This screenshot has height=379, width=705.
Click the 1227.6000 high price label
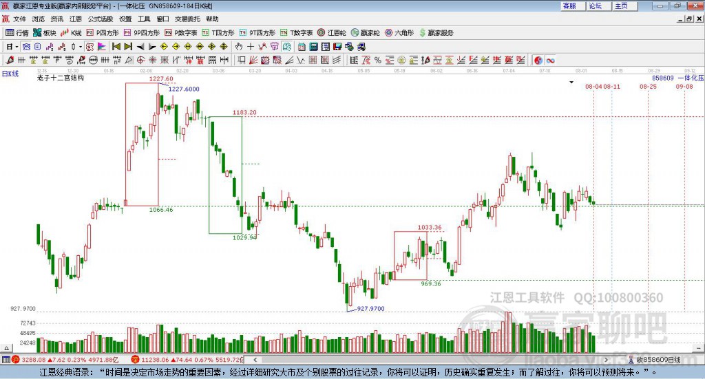(183, 89)
